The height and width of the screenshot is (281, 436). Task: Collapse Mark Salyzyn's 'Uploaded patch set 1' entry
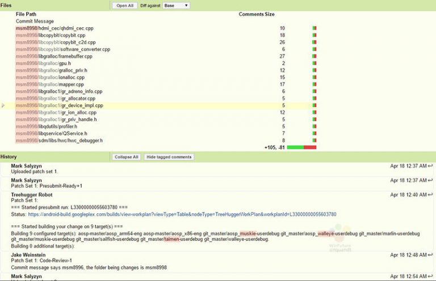coord(26,166)
